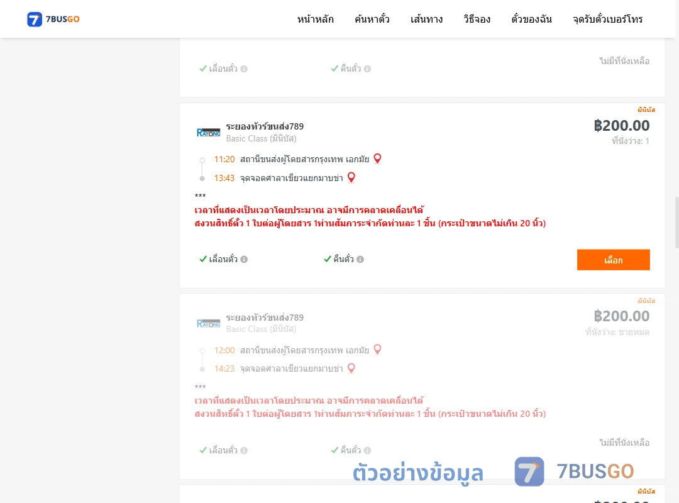679x503 pixels.
Task: Click the 12:00 departure time
Action: pyautogui.click(x=224, y=350)
